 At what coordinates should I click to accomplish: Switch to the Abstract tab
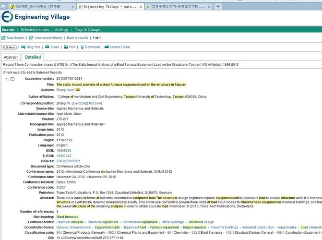coord(11,57)
